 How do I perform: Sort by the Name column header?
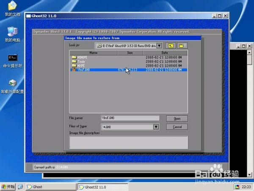(x=94, y=53)
